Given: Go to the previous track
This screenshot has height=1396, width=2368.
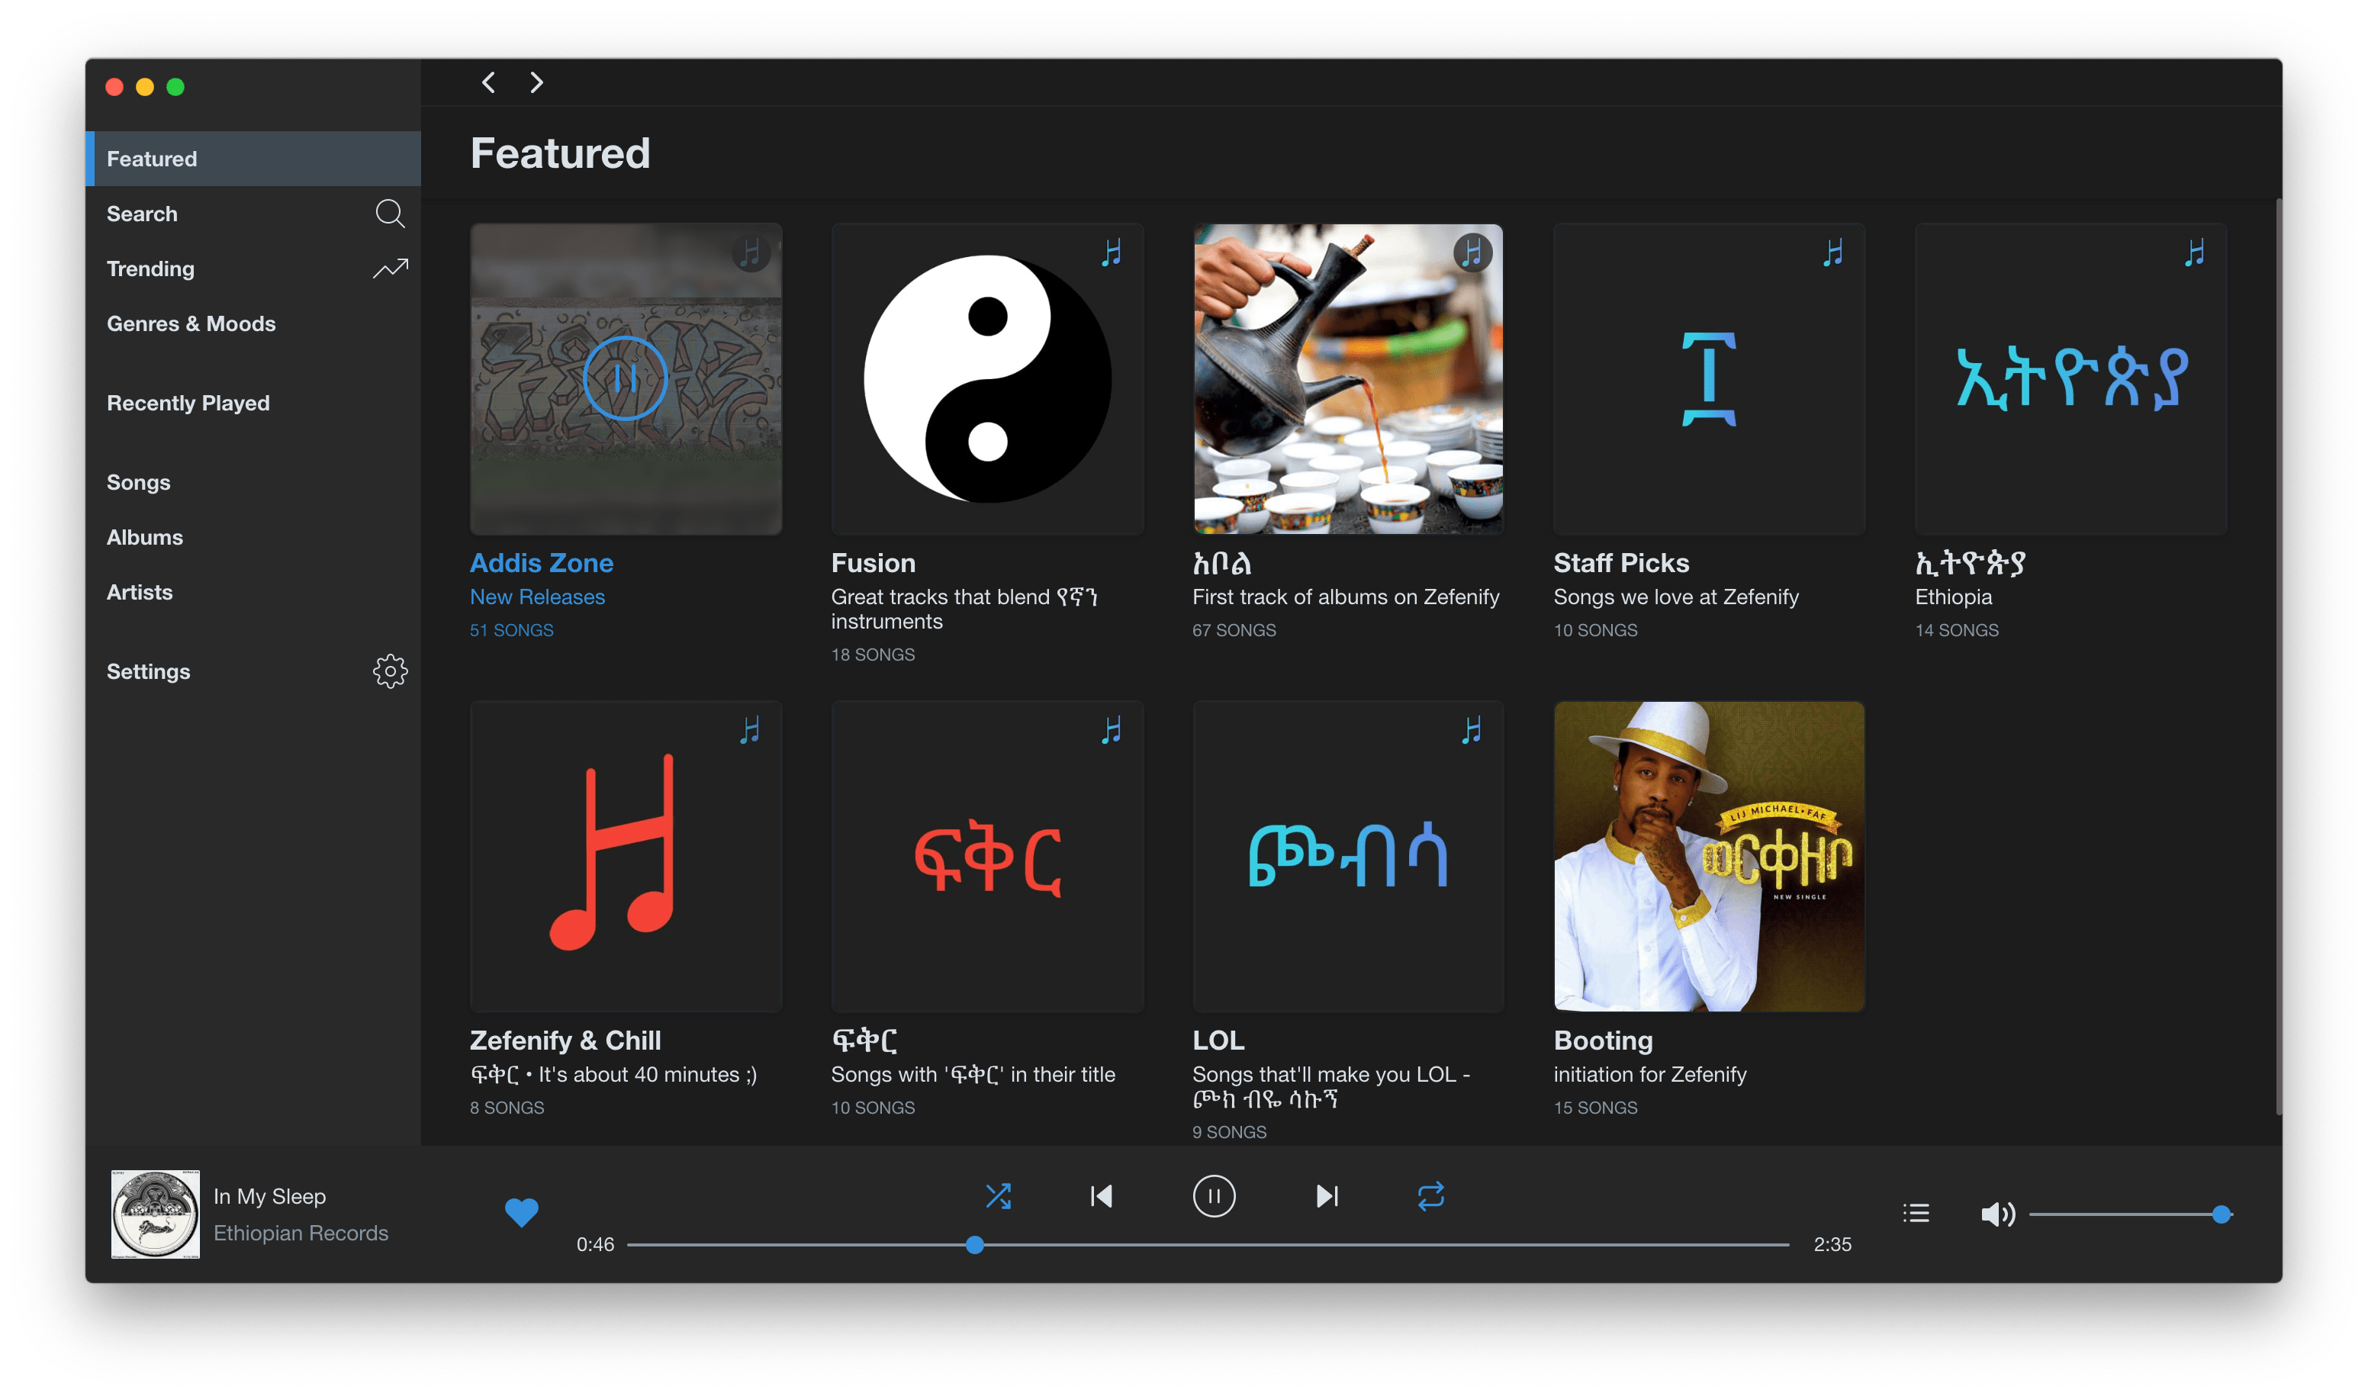Looking at the screenshot, I should (1102, 1197).
